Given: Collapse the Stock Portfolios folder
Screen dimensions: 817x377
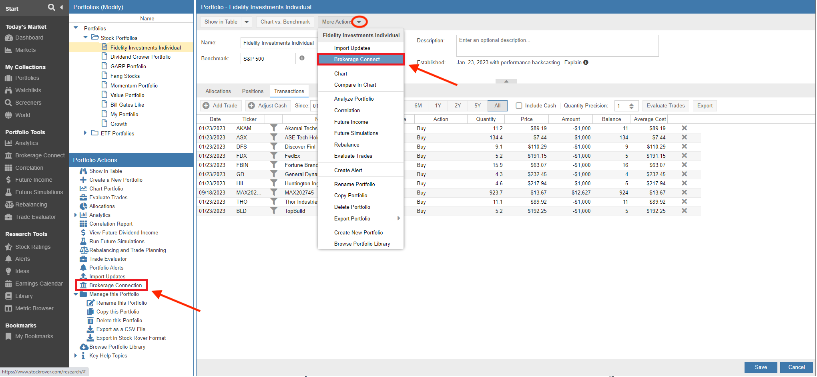Looking at the screenshot, I should pos(85,38).
